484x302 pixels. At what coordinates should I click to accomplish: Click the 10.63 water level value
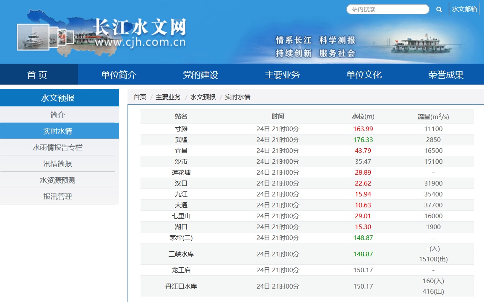coord(363,205)
